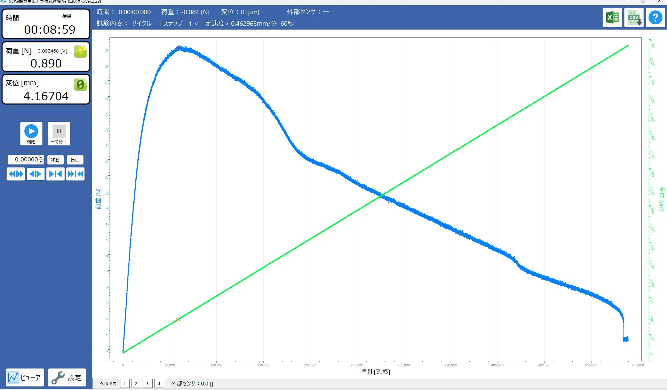This screenshot has width=667, height=390.
Task: Export data to Excel with the green X icon
Action: 612,17
